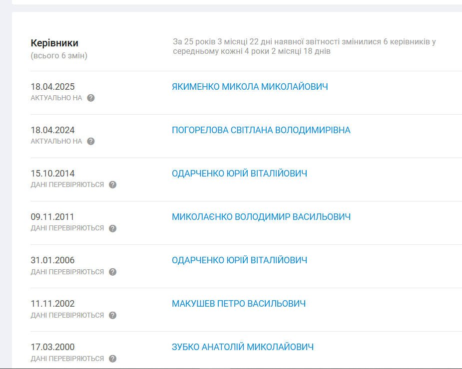Click ДАНІ ПЕРЕВІРЯЮТЬСЯ label under 17.03.2000

[67, 359]
